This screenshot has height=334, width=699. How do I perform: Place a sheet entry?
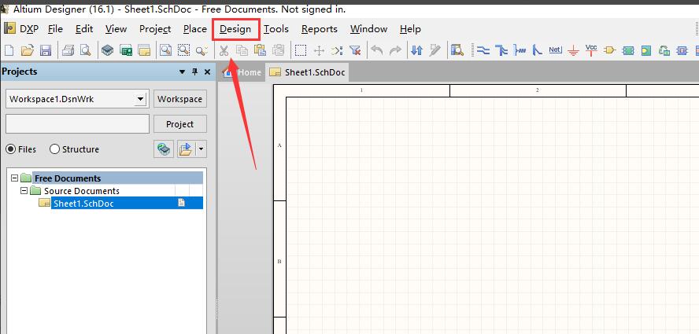(x=646, y=50)
